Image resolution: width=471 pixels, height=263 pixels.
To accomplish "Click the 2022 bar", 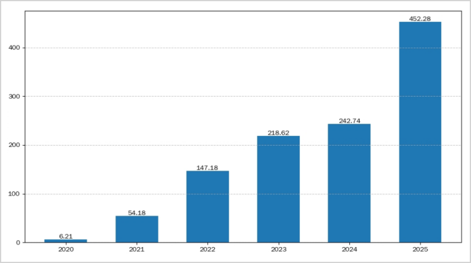I will coord(207,207).
